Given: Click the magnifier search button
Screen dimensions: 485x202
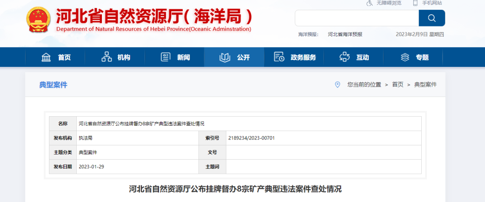Looking at the screenshot, I should coord(432,18).
